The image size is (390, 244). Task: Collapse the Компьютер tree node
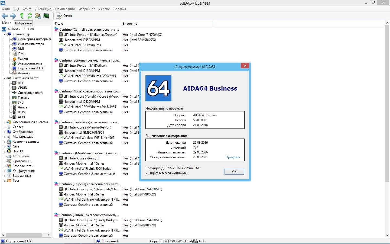[4, 34]
